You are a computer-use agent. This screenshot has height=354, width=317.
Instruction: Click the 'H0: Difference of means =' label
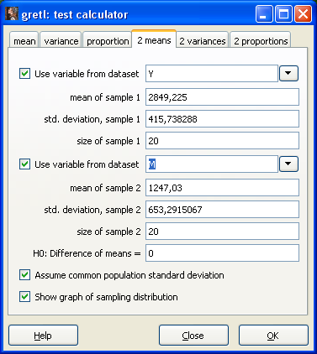click(87, 253)
